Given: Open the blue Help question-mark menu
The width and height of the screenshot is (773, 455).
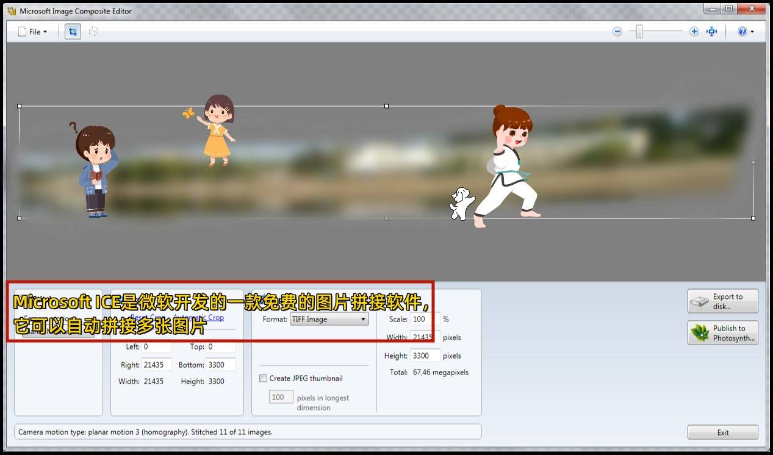Looking at the screenshot, I should click(x=746, y=32).
